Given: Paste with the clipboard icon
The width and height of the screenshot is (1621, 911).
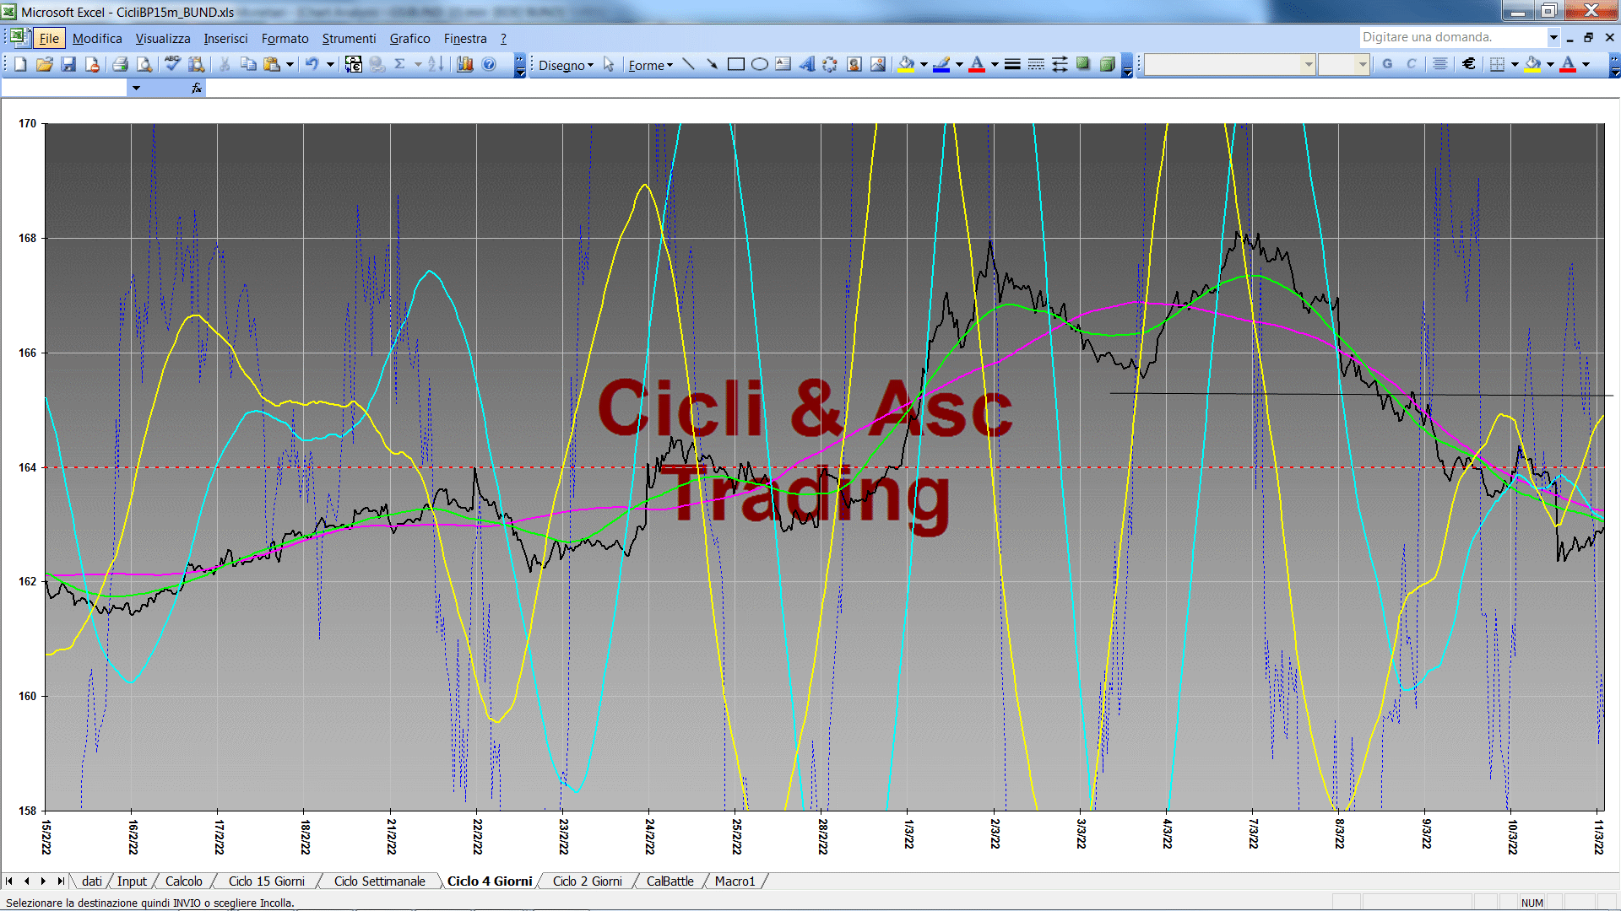Looking at the screenshot, I should [272, 64].
